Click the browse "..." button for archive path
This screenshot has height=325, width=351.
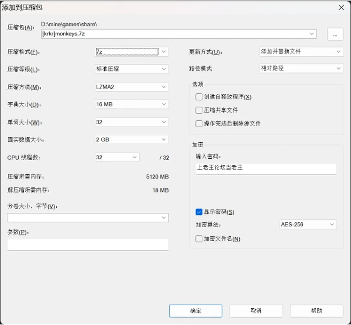[335, 34]
